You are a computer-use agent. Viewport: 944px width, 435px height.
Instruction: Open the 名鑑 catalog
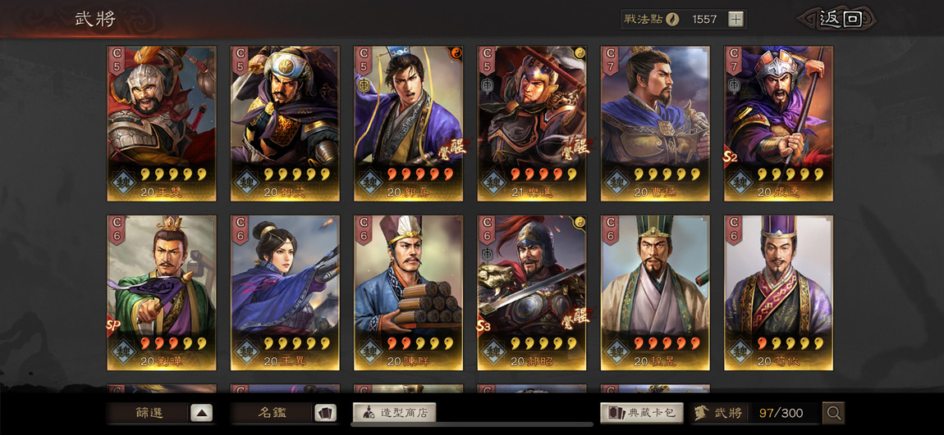point(273,413)
